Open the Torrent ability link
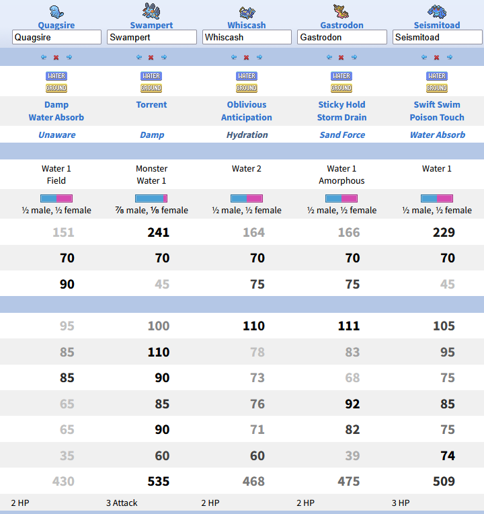 coord(151,105)
